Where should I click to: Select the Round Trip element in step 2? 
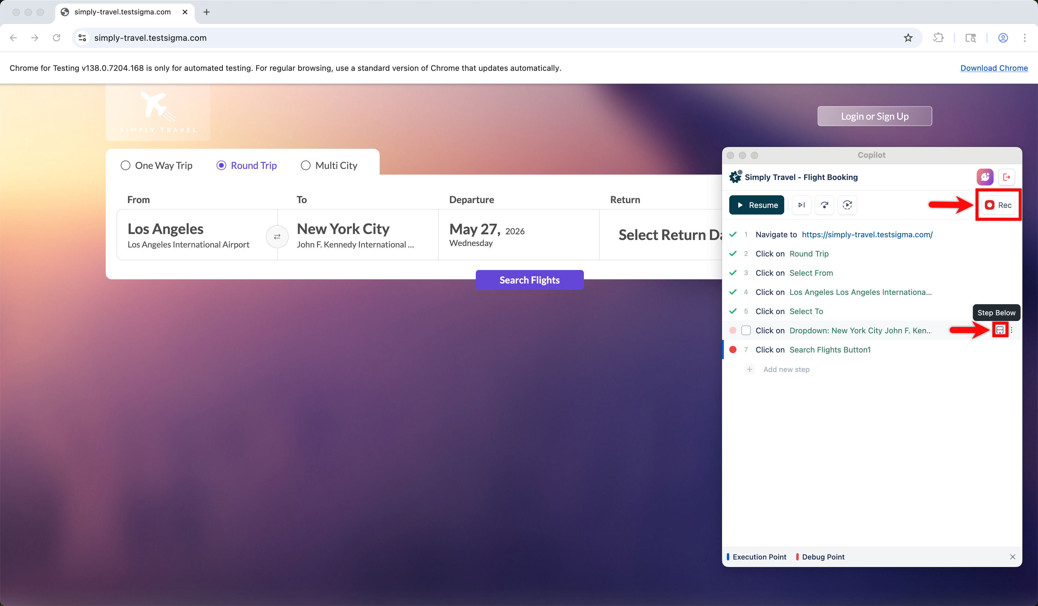pyautogui.click(x=809, y=254)
